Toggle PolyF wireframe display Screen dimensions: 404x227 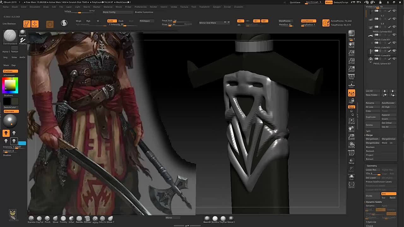pos(351,153)
